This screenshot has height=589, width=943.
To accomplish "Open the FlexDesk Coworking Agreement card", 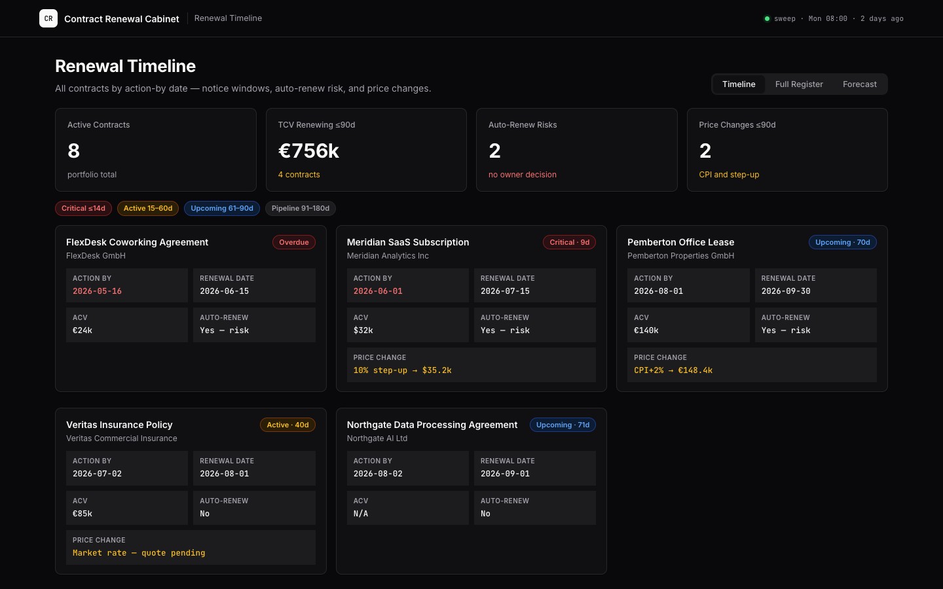I will point(191,309).
